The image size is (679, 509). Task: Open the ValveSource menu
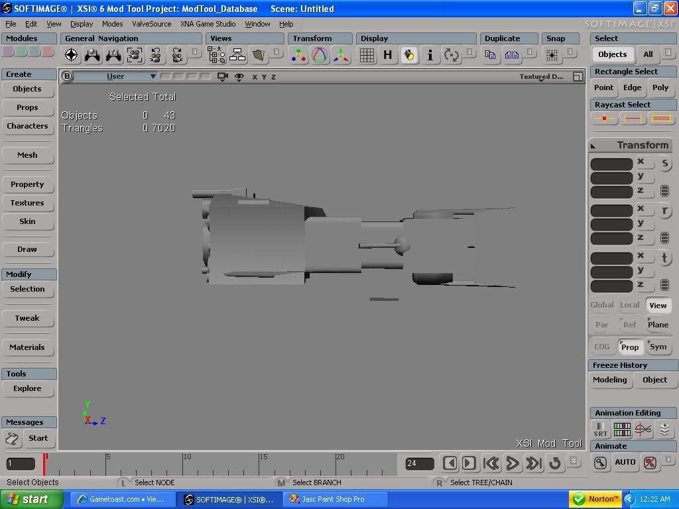[x=152, y=24]
